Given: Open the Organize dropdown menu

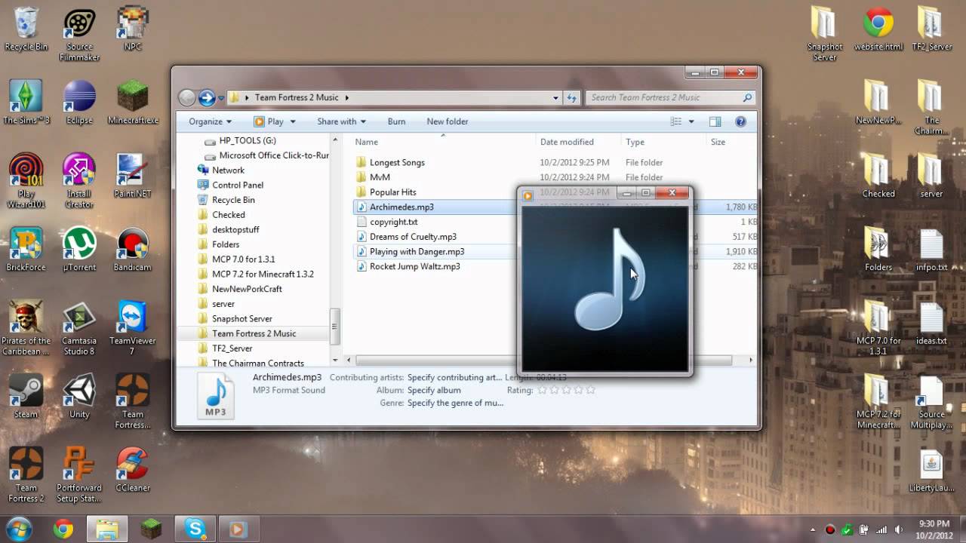Looking at the screenshot, I should coord(211,121).
